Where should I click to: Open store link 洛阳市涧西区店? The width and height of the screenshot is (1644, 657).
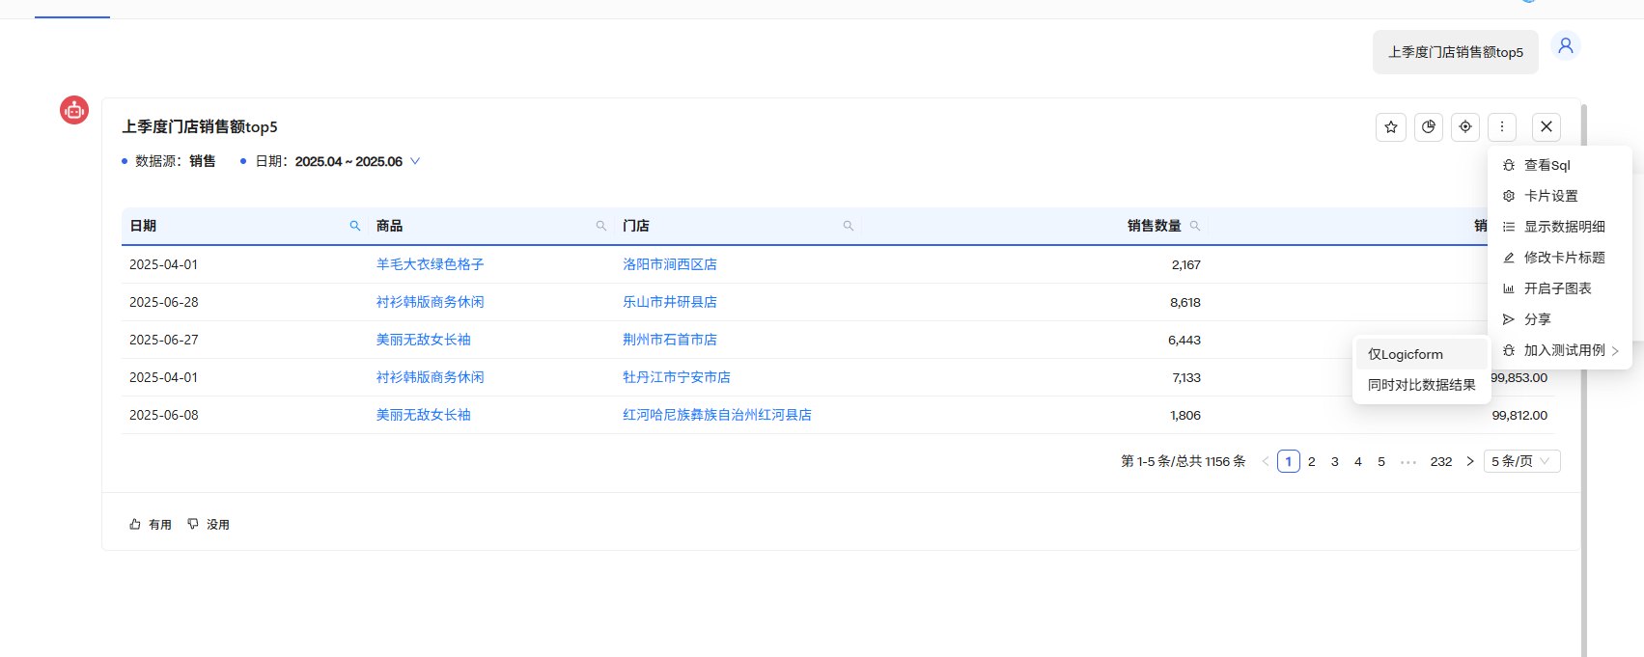tap(670, 264)
